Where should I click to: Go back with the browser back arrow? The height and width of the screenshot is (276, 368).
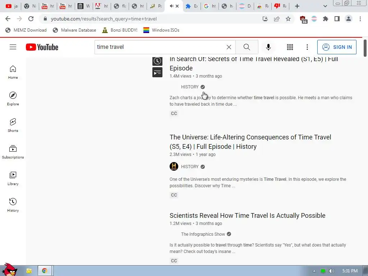[x=8, y=19]
